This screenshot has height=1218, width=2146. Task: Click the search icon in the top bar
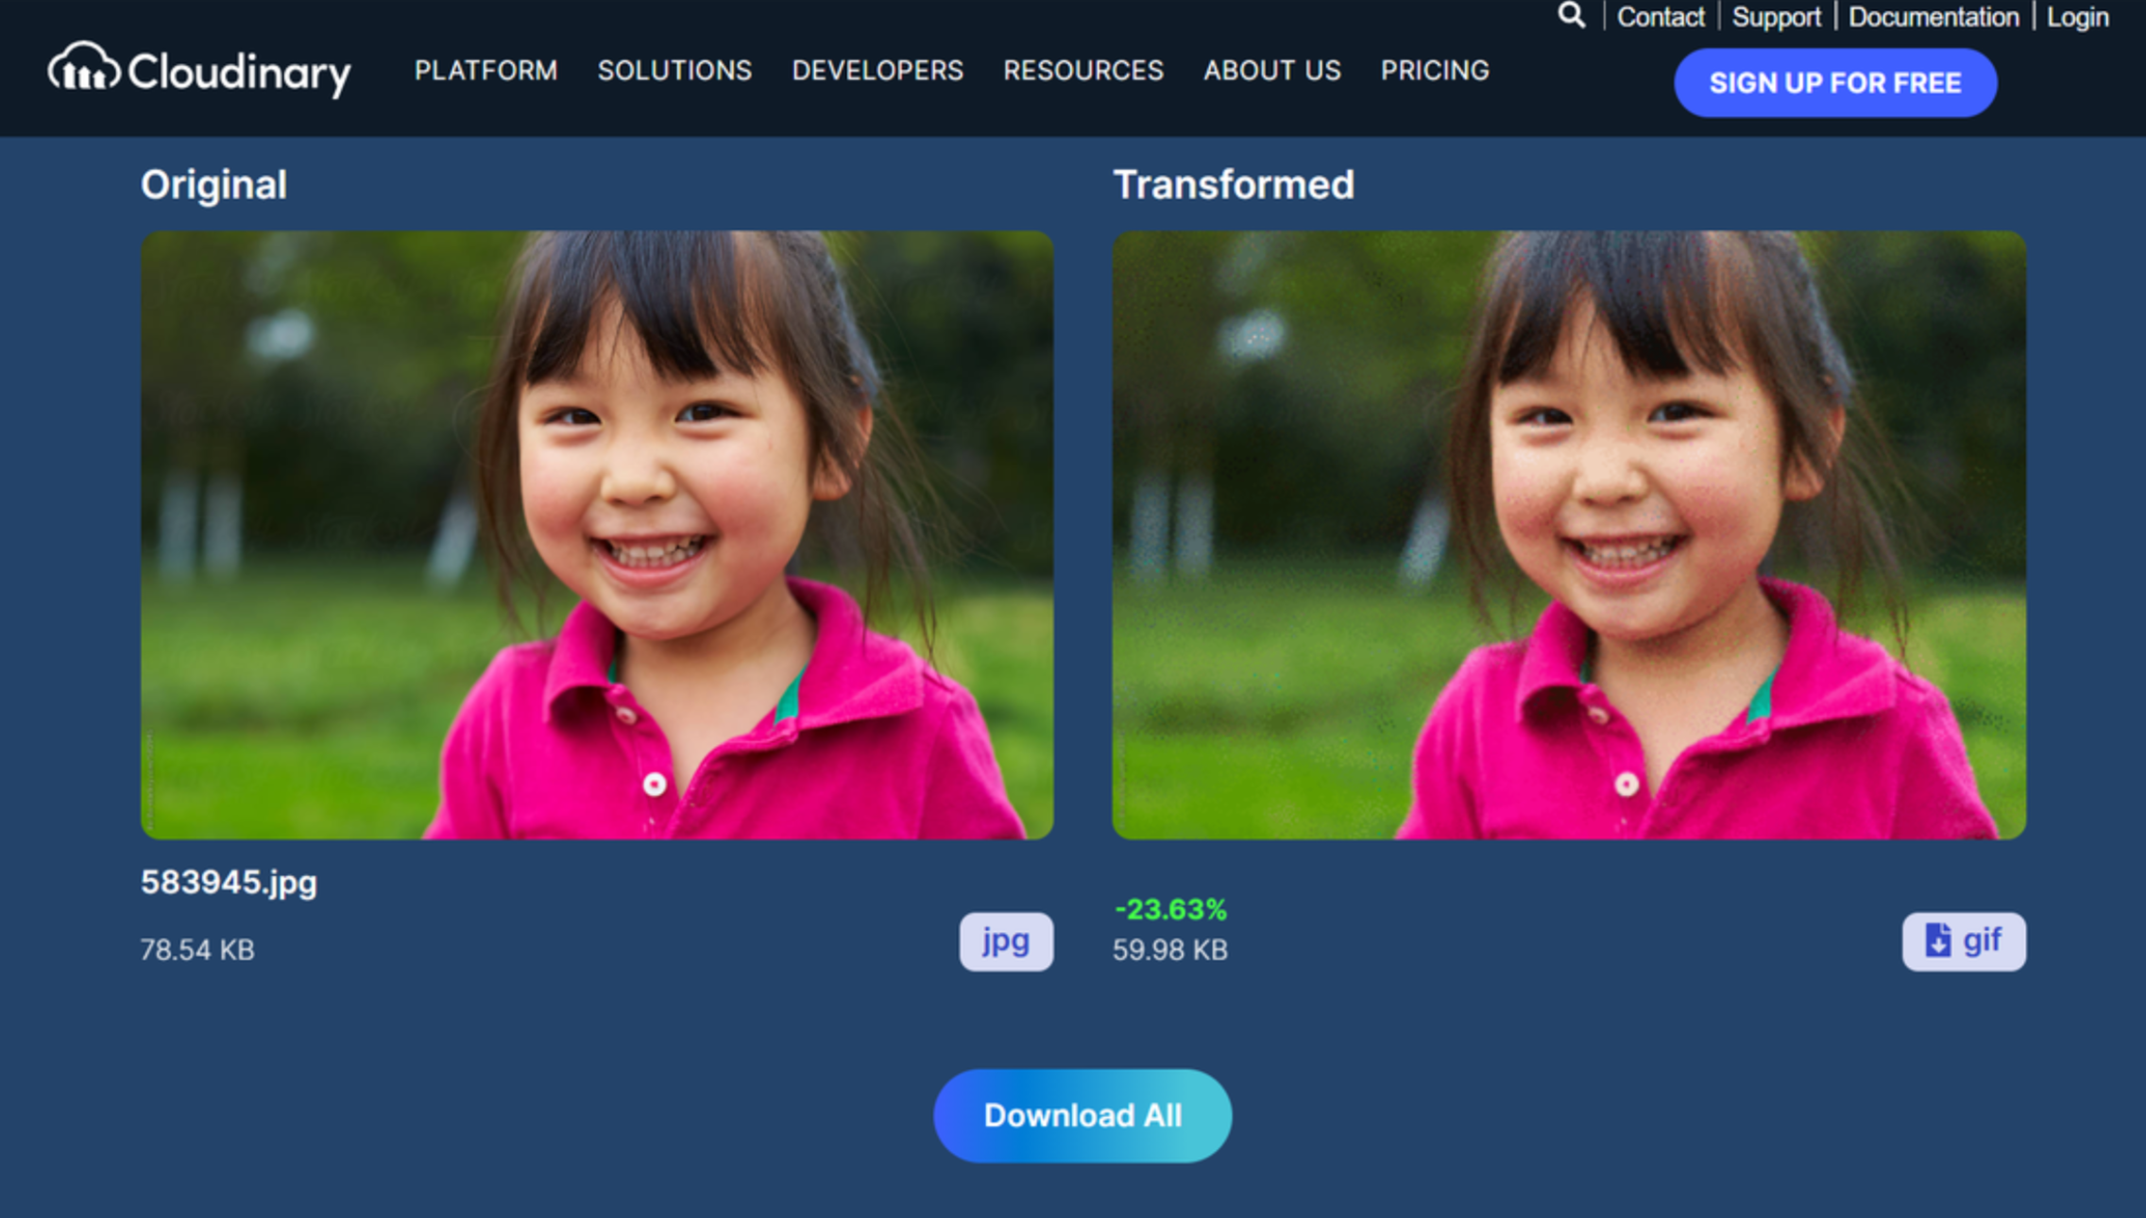click(1572, 16)
